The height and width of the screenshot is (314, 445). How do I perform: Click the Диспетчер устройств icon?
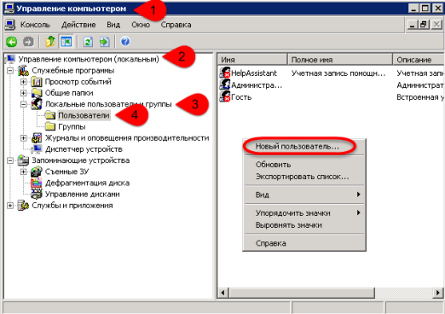[37, 149]
